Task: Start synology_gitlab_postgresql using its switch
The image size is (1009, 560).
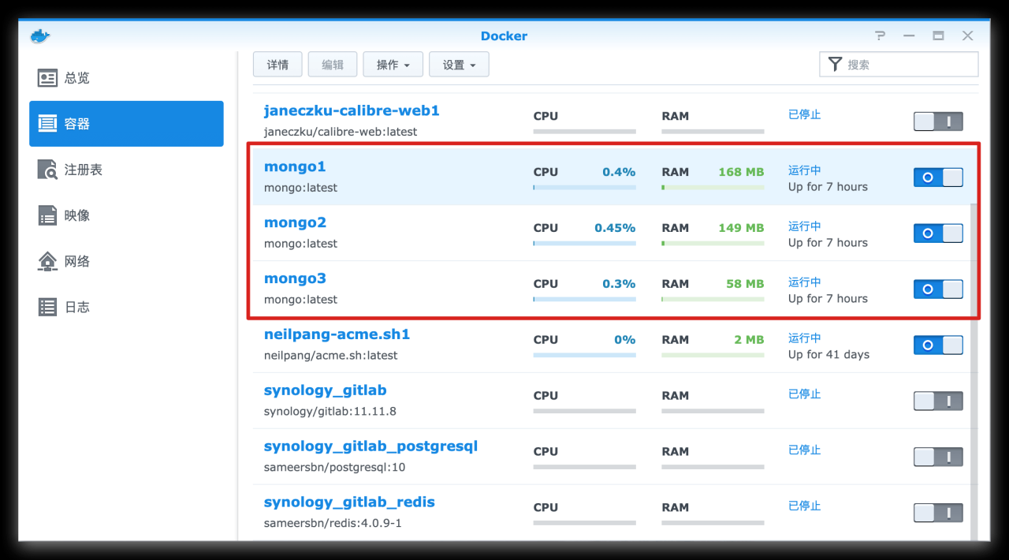Action: pyautogui.click(x=938, y=457)
